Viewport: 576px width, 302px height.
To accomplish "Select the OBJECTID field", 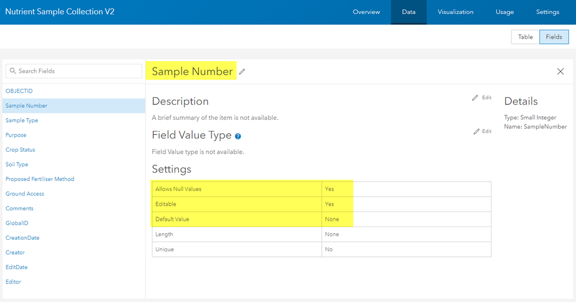I will [19, 91].
